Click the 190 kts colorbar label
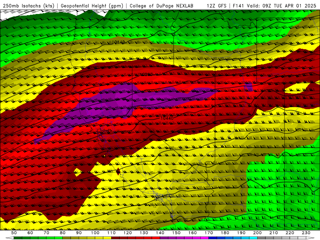 point(241,233)
